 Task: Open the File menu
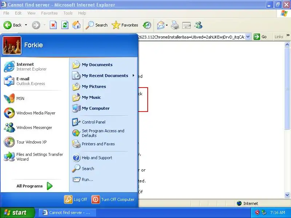6,13
